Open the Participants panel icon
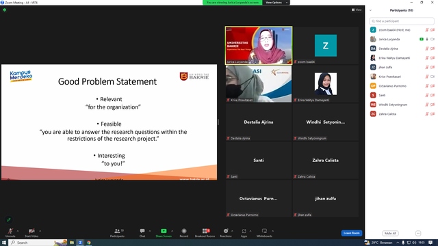Viewport: 438px width, 246px height. (117, 231)
